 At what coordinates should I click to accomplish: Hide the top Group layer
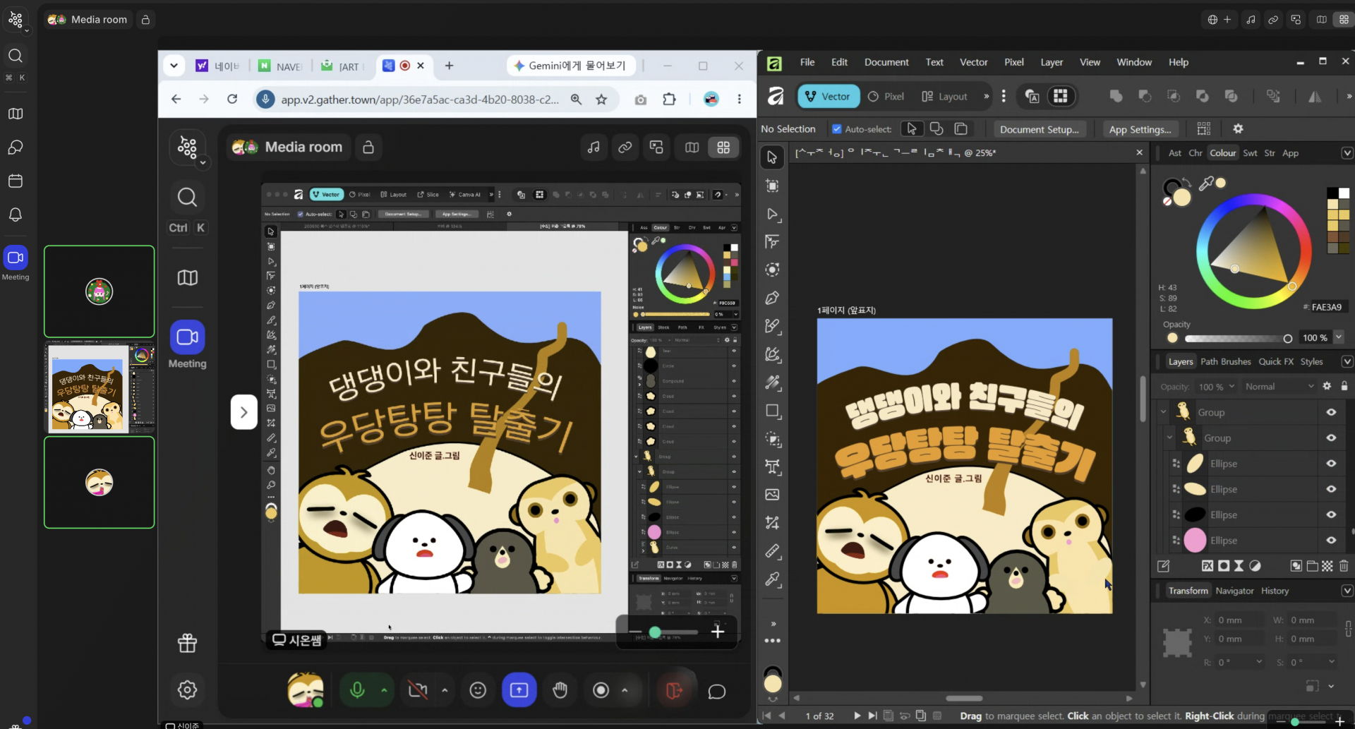(1331, 412)
